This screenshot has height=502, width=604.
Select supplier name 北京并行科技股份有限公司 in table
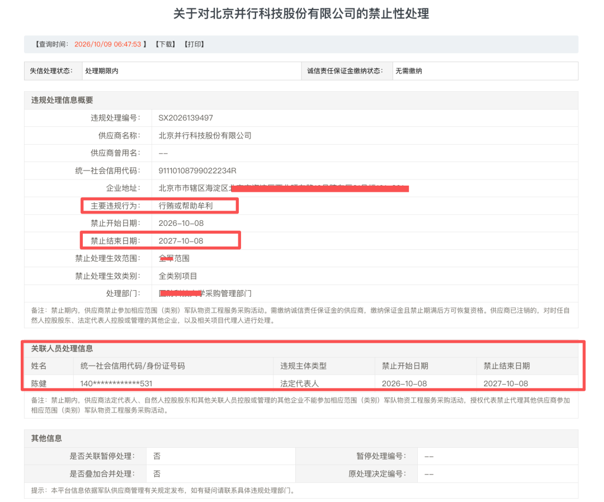[x=205, y=135]
